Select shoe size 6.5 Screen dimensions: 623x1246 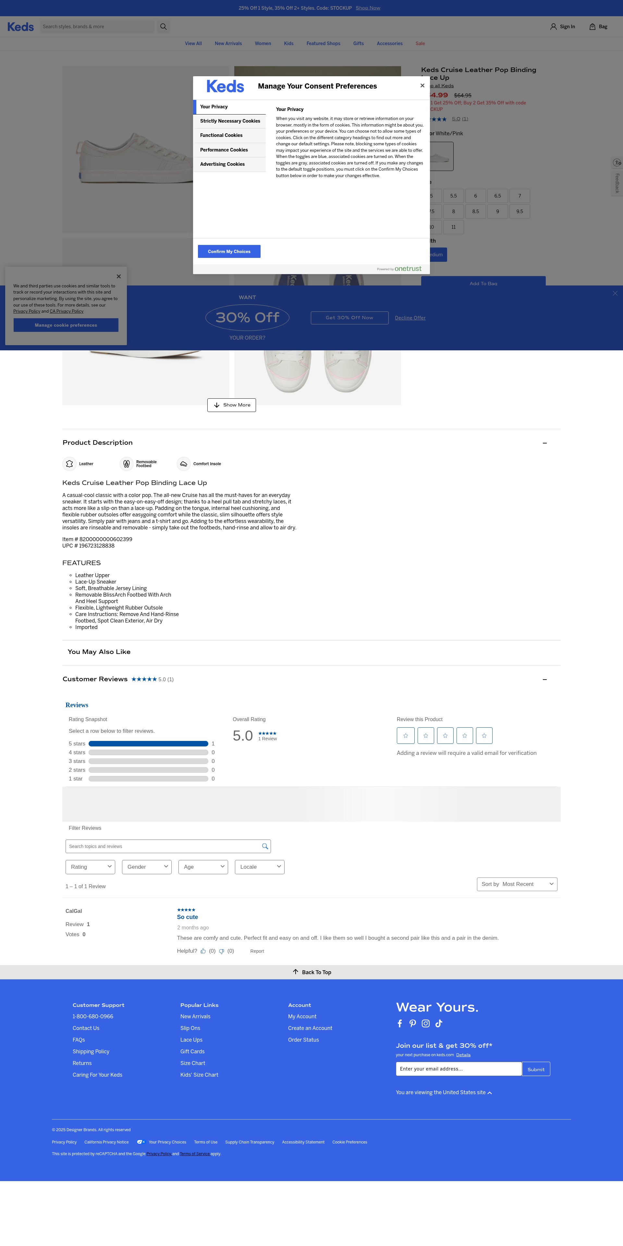pyautogui.click(x=498, y=196)
